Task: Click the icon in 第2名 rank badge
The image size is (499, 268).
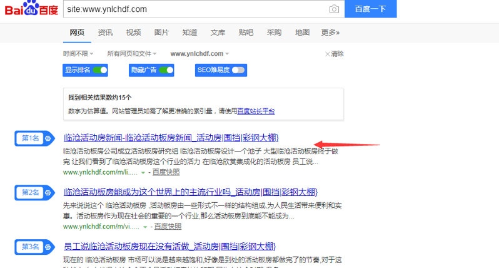Action: coord(48,192)
